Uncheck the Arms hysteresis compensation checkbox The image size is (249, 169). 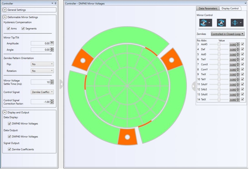point(8,29)
